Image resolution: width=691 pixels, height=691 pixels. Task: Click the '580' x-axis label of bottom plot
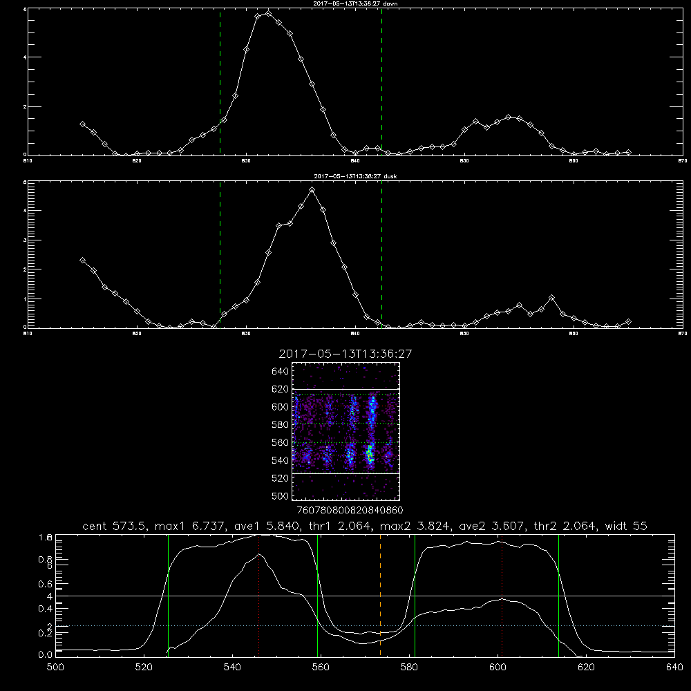coord(409,668)
